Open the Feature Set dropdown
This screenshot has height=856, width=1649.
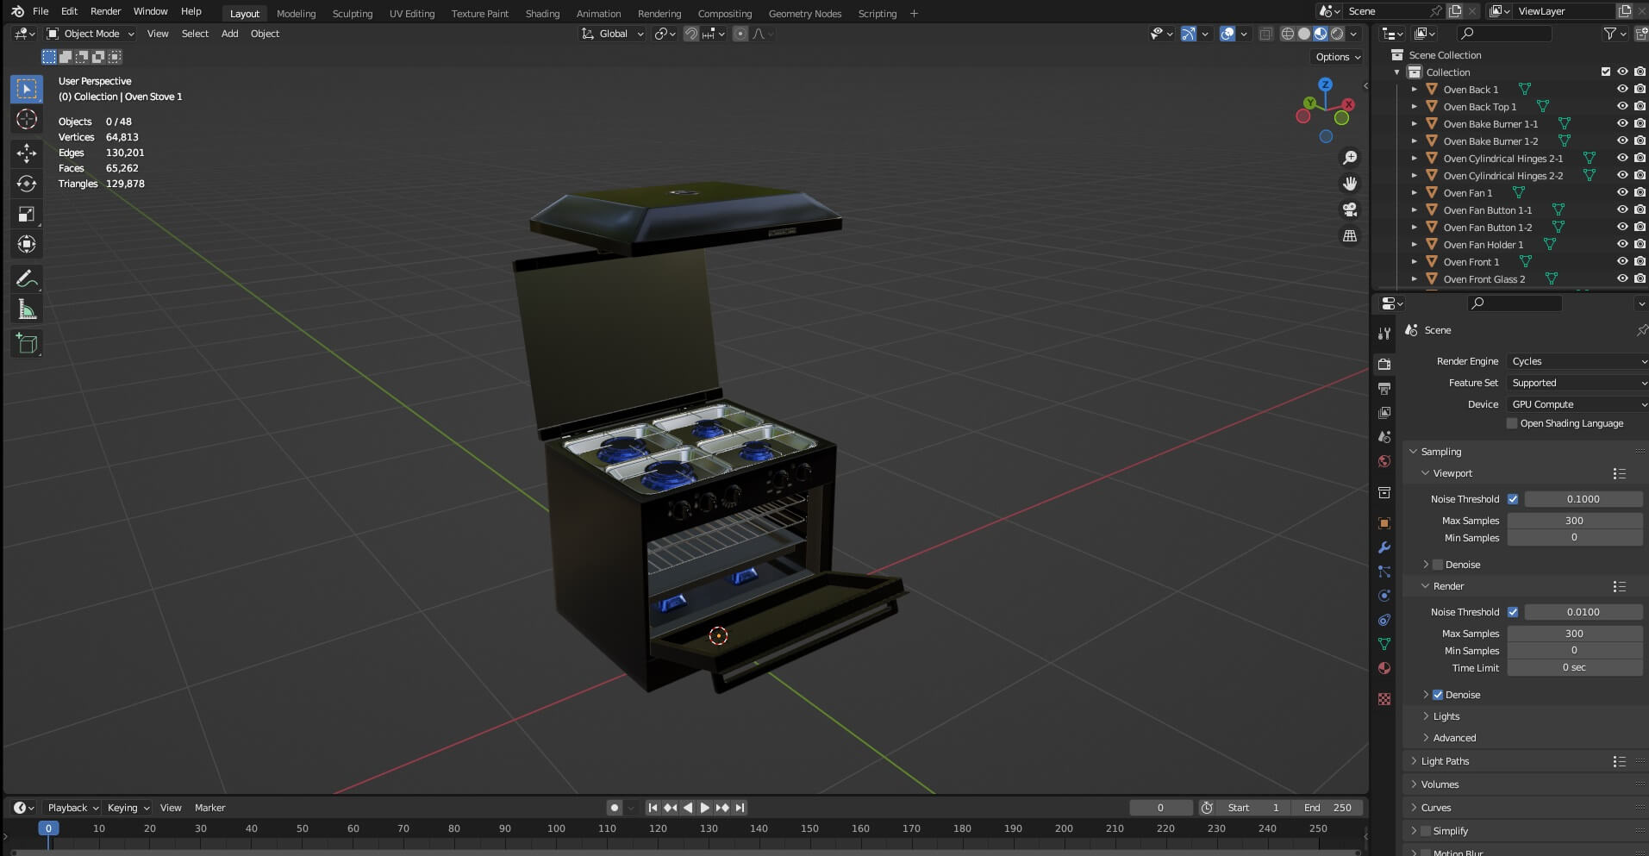coord(1577,383)
